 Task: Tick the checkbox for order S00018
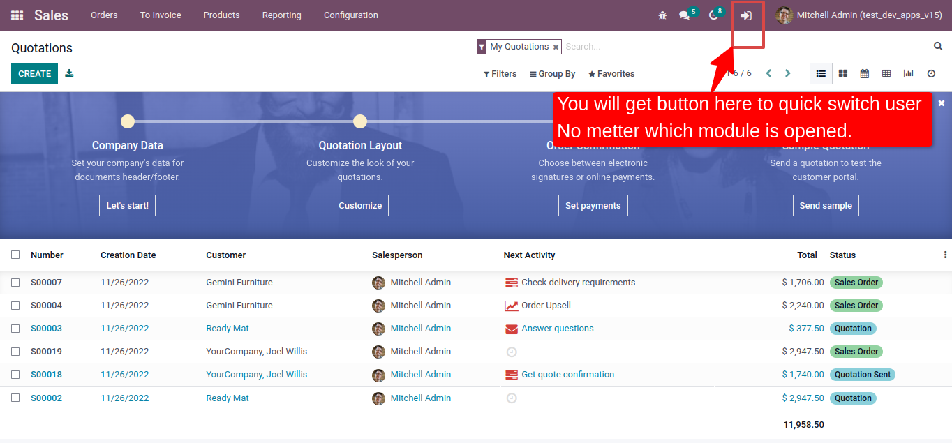tap(15, 375)
